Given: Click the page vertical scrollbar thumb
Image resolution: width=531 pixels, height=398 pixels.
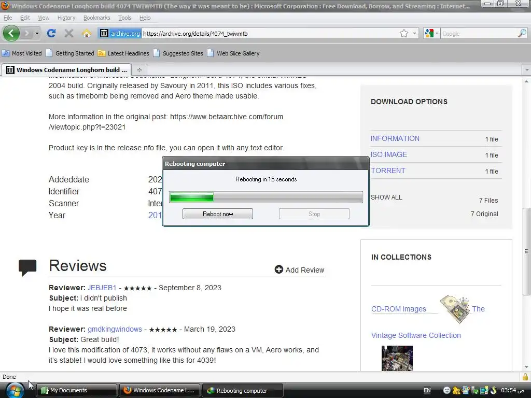Looking at the screenshot, I should (x=526, y=251).
